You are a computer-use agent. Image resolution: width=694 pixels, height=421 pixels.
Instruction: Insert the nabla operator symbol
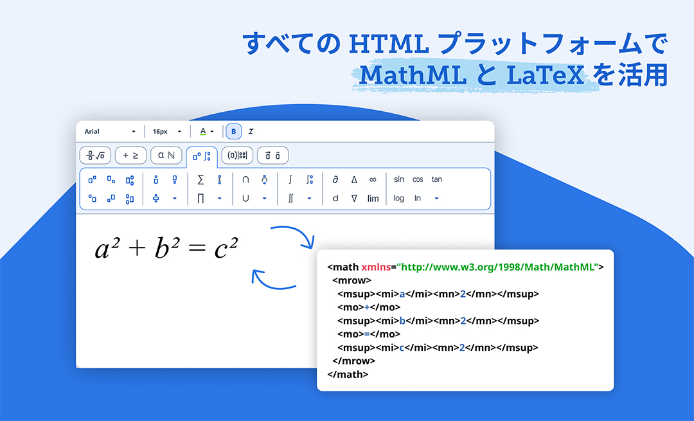pyautogui.click(x=354, y=199)
